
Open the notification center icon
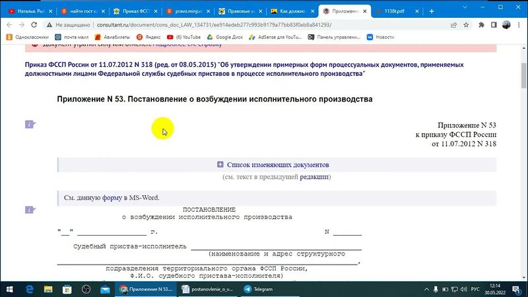517,289
